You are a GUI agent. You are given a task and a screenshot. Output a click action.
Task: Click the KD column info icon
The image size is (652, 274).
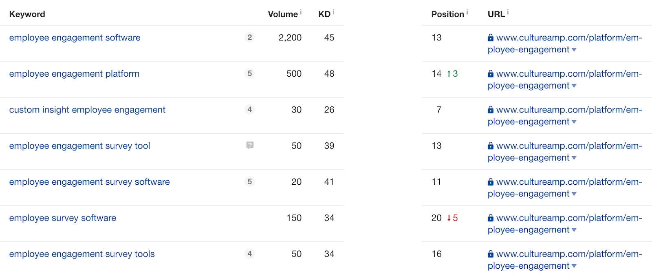pyautogui.click(x=333, y=12)
